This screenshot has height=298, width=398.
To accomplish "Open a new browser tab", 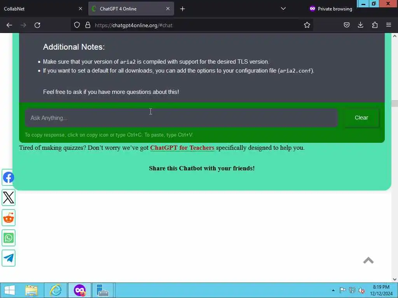I will 183,9.
